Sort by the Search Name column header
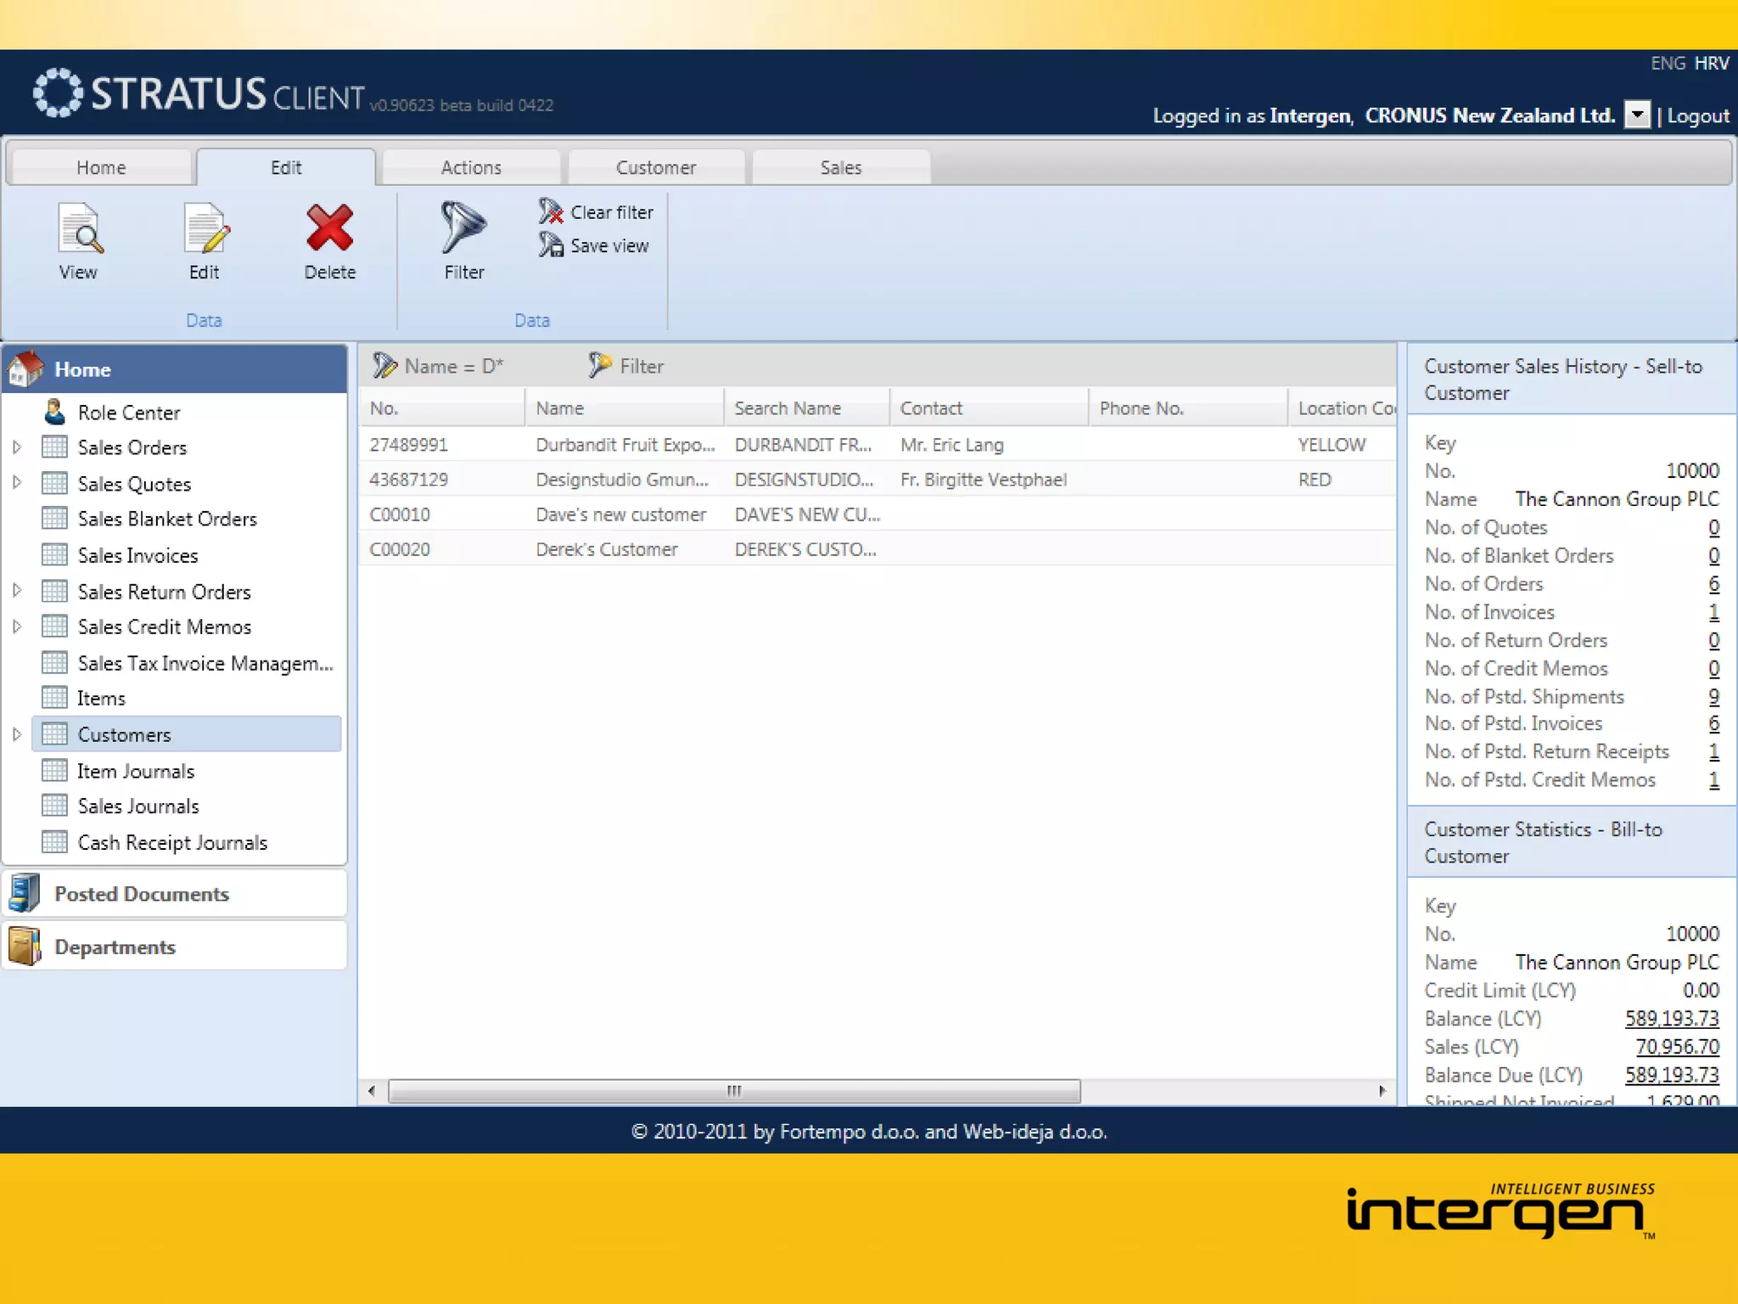This screenshot has width=1738, height=1304. [807, 408]
